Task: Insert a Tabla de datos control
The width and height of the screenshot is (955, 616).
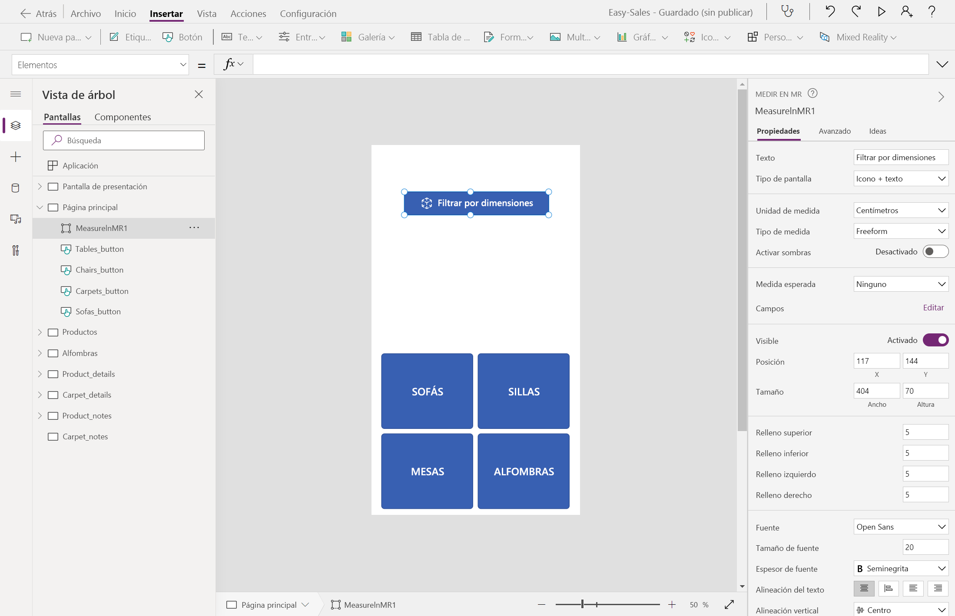Action: [440, 37]
